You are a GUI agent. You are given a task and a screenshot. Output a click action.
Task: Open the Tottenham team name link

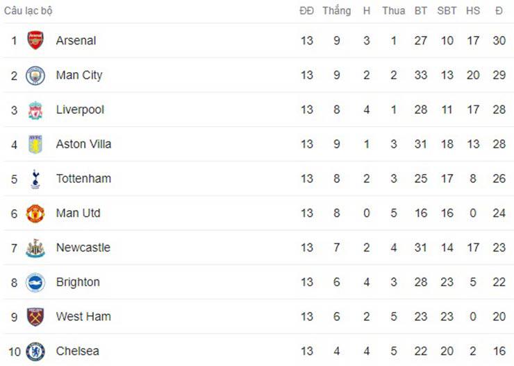(83, 179)
